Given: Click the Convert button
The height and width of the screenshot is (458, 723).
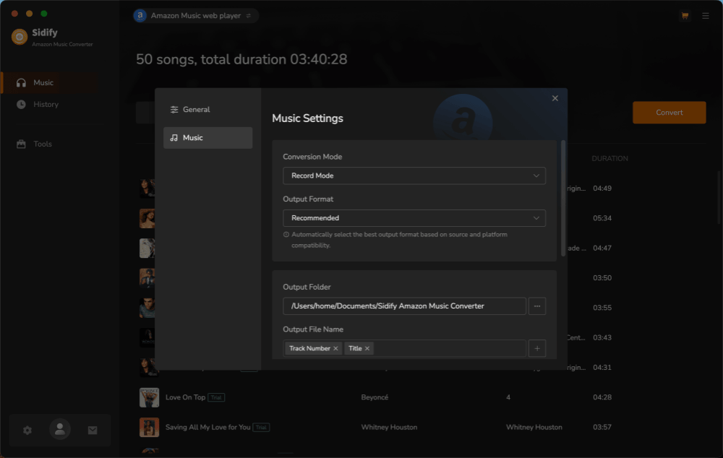Looking at the screenshot, I should click(669, 113).
